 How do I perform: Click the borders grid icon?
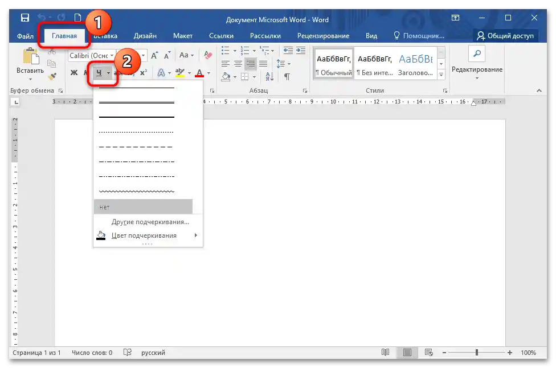point(244,77)
